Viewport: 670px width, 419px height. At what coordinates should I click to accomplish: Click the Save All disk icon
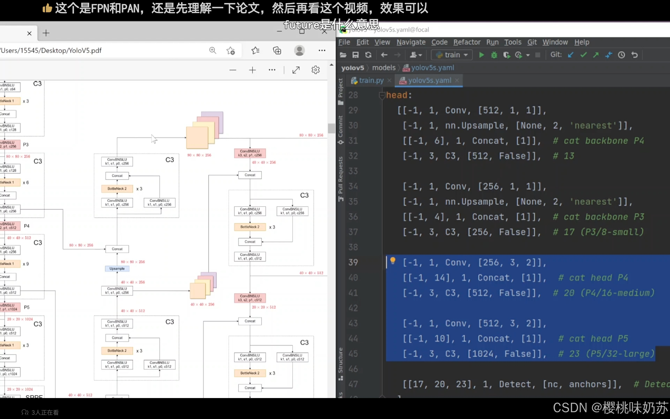pyautogui.click(x=355, y=55)
